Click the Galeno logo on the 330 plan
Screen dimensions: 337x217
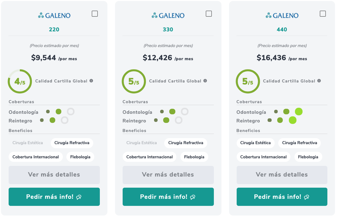[168, 15]
